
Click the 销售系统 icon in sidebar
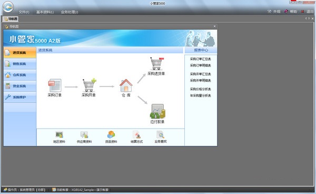[x=8, y=64]
